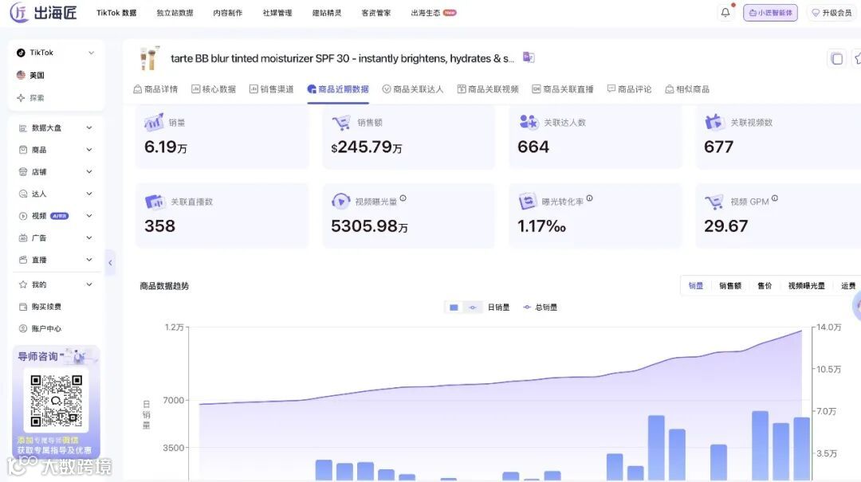Expand the TikTok platform dropdown
The image size is (861, 482).
(91, 53)
